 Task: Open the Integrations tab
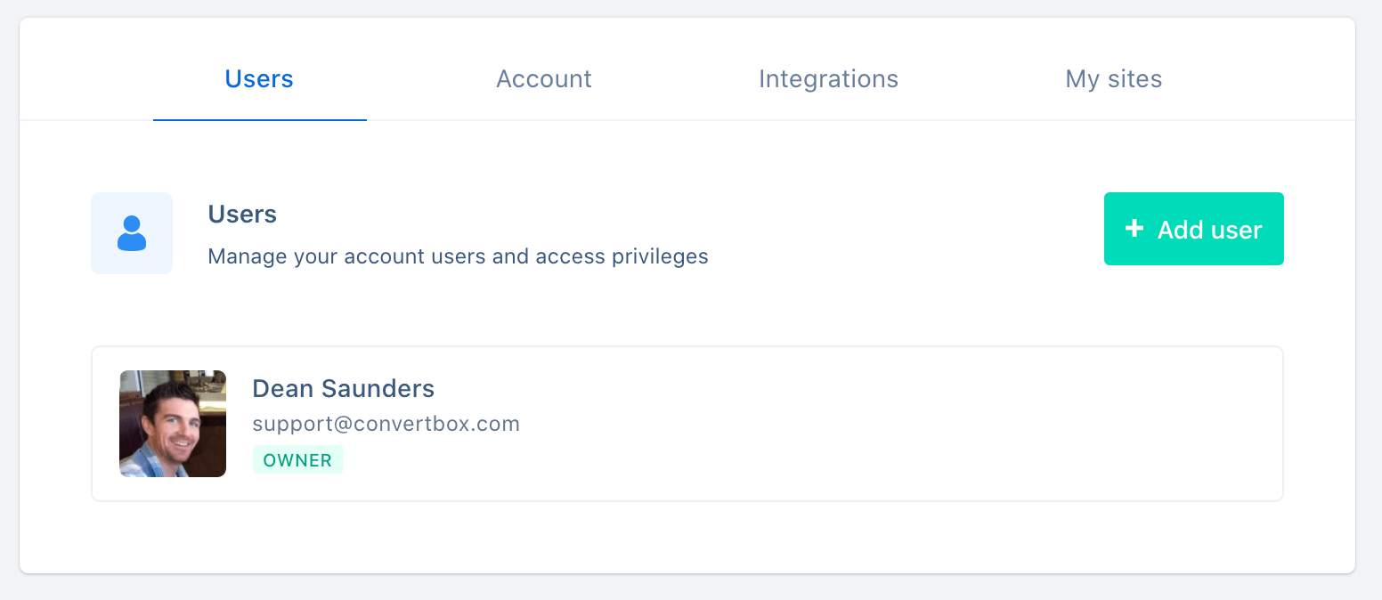tap(828, 79)
